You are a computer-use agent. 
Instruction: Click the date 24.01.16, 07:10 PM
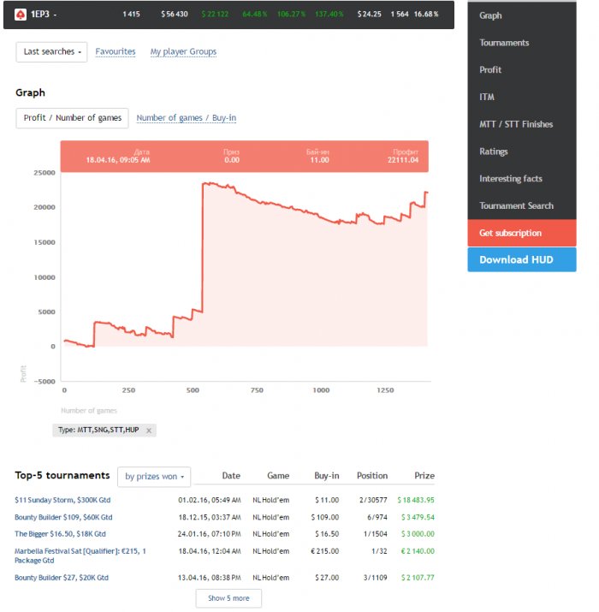pos(209,534)
